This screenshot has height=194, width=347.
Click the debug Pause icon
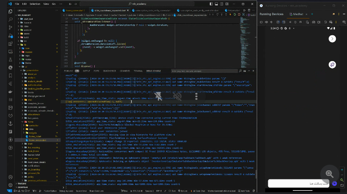(x=213, y=15)
